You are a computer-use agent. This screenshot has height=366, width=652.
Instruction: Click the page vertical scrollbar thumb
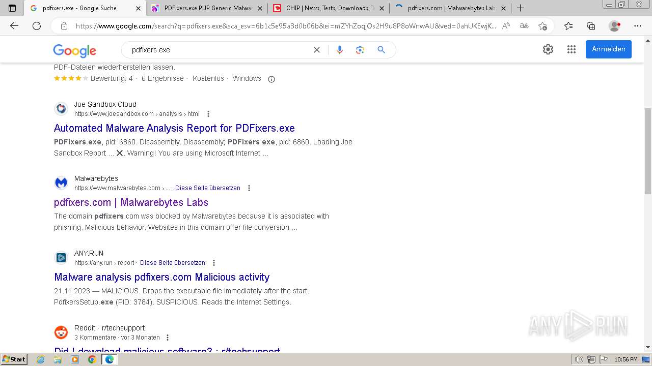coord(648,151)
